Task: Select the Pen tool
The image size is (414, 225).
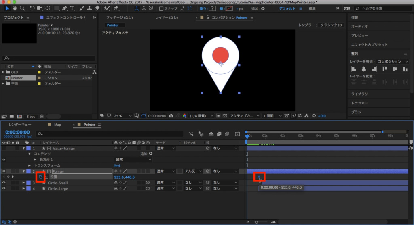Action: 64,8
